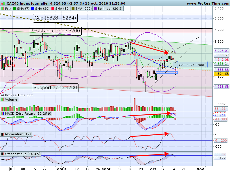Click the yellow 4 824,65 current price tag
The image size is (230, 172).
click(x=221, y=74)
